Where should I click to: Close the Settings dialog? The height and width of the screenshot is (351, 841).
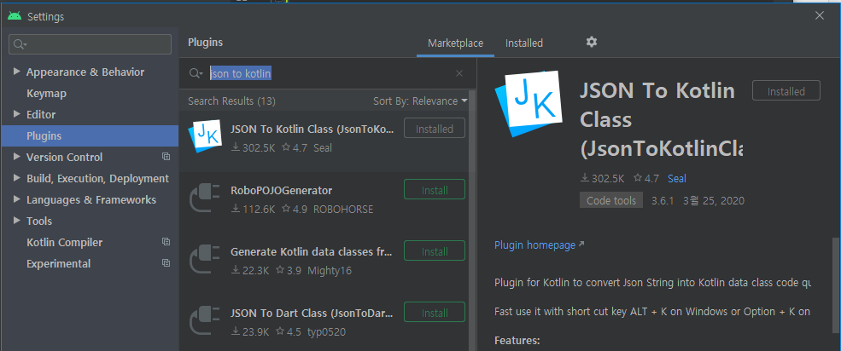click(x=820, y=15)
